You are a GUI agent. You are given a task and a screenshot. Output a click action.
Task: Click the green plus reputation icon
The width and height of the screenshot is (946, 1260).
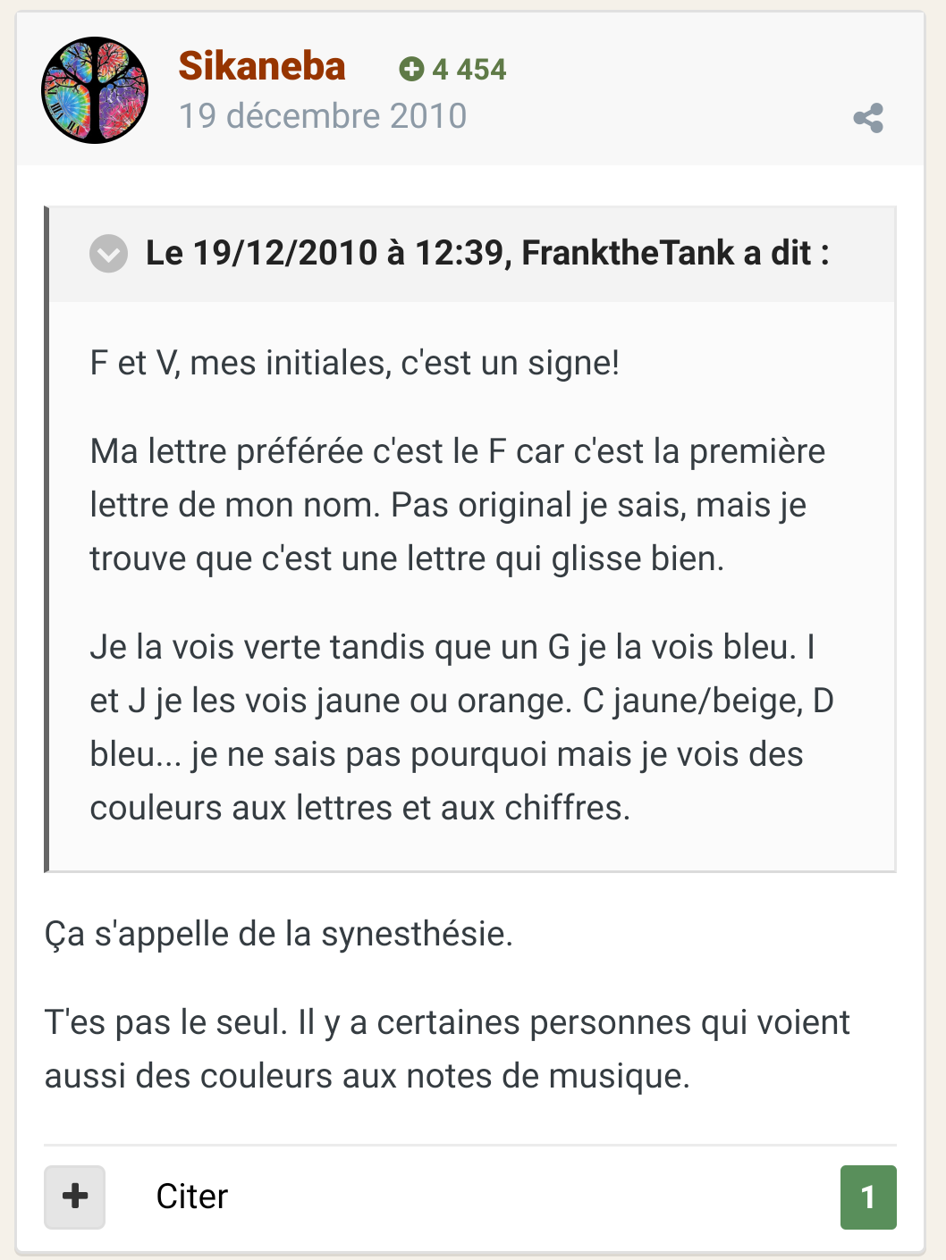pyautogui.click(x=411, y=69)
